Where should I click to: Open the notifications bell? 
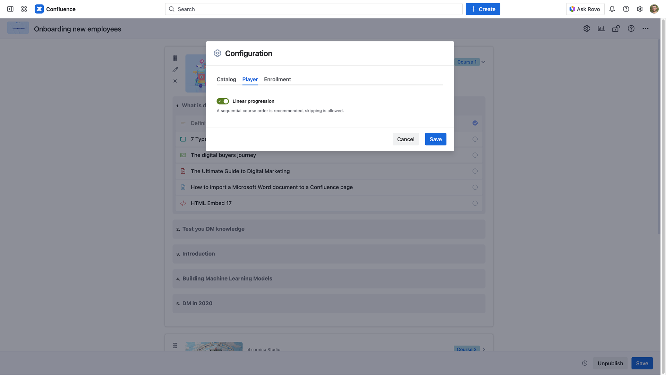[x=612, y=9]
